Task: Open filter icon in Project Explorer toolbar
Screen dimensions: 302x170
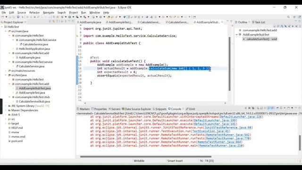Action: pyautogui.click(x=58, y=21)
